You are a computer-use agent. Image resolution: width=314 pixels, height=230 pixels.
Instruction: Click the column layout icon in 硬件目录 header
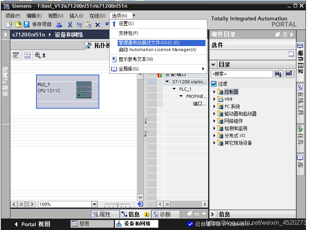[x=285, y=35]
